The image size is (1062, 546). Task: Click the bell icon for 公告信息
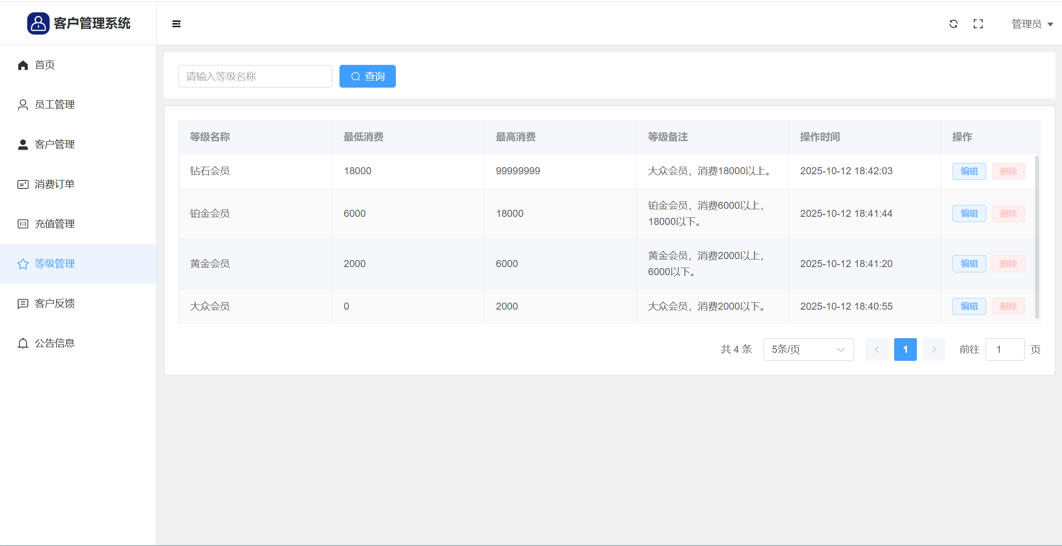tap(23, 343)
